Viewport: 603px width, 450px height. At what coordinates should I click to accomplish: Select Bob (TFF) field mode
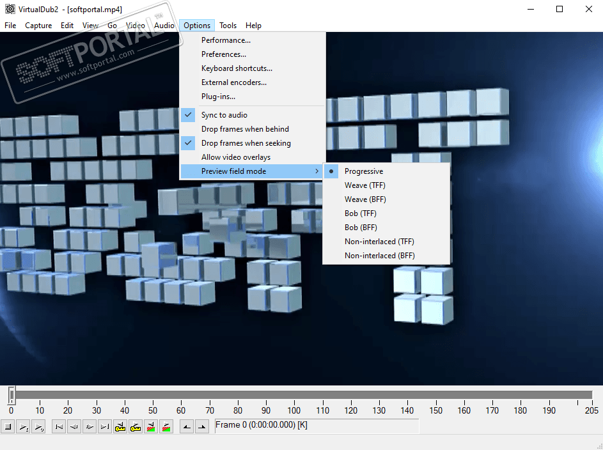coord(386,213)
